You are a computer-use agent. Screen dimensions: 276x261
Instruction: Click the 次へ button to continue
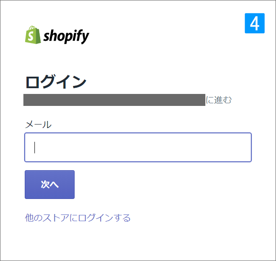coord(49,184)
